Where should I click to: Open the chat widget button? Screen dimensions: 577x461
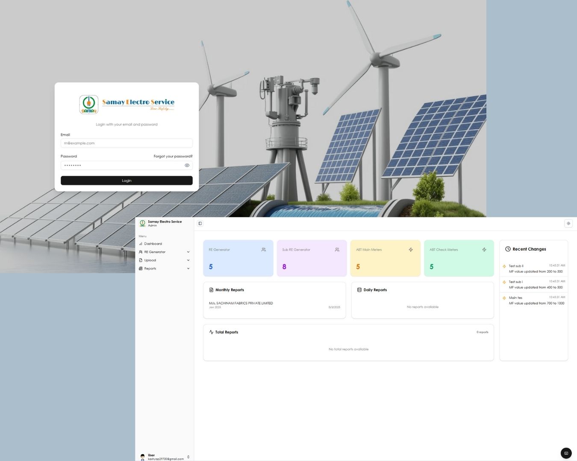(566, 453)
